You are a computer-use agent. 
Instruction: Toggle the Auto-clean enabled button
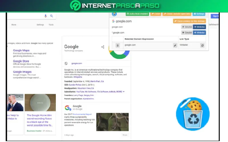137,14
